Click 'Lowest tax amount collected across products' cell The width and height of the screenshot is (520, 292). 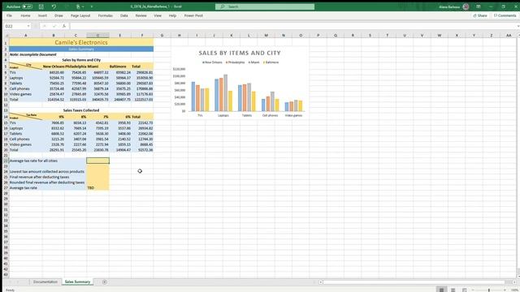click(x=47, y=171)
